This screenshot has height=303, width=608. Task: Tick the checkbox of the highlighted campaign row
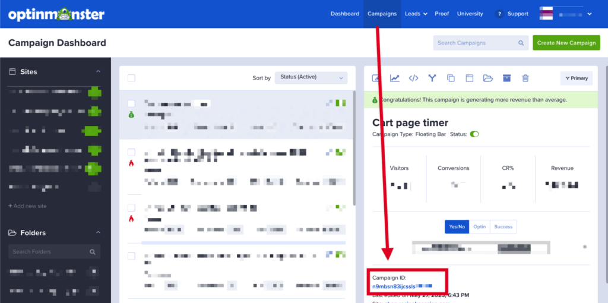tap(131, 103)
